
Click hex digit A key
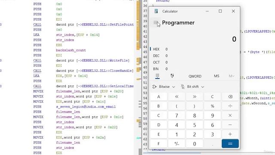pos(159,96)
